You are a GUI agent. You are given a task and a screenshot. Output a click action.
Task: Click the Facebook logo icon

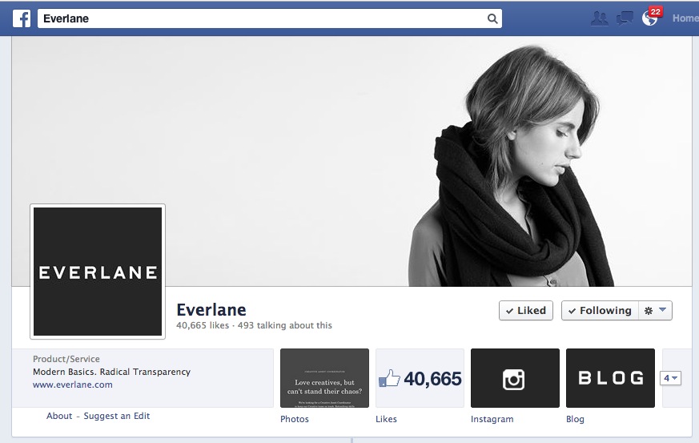click(x=22, y=18)
